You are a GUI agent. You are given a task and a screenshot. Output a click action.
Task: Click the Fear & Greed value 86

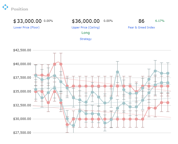click(141, 21)
